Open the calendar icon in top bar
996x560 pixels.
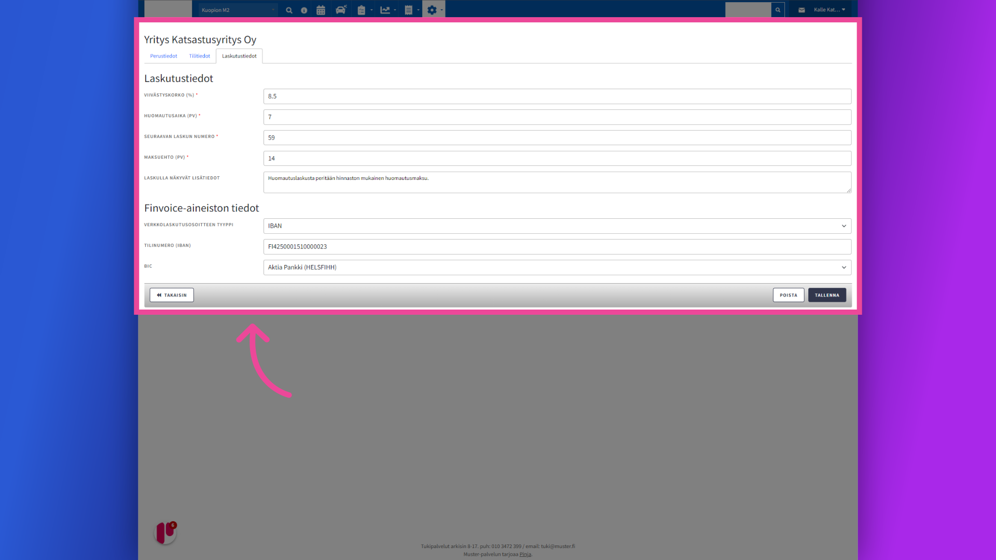(x=321, y=10)
